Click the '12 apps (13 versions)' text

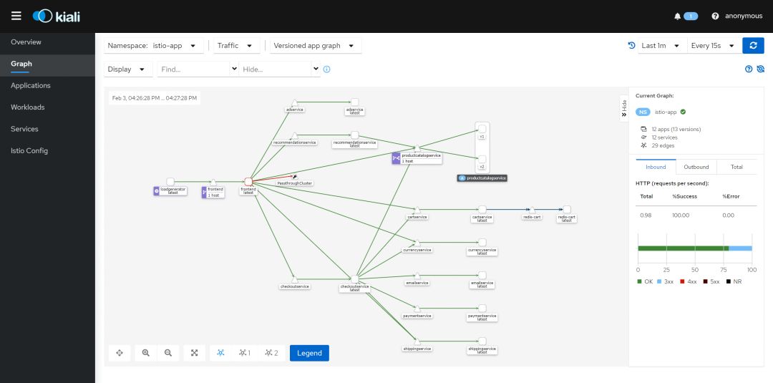click(x=676, y=129)
